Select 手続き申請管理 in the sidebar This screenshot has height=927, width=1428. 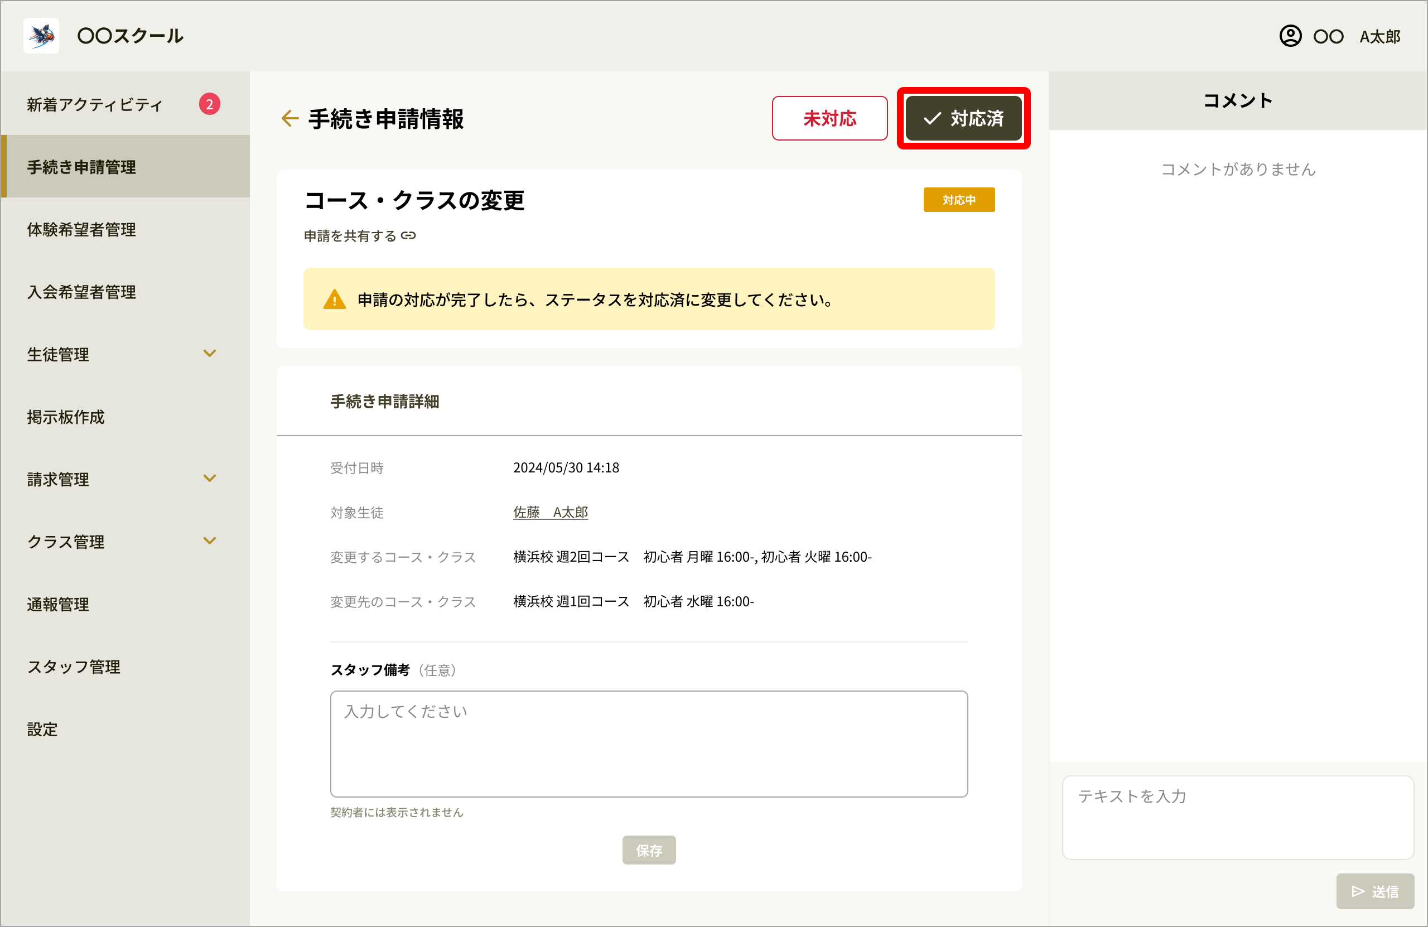(126, 167)
